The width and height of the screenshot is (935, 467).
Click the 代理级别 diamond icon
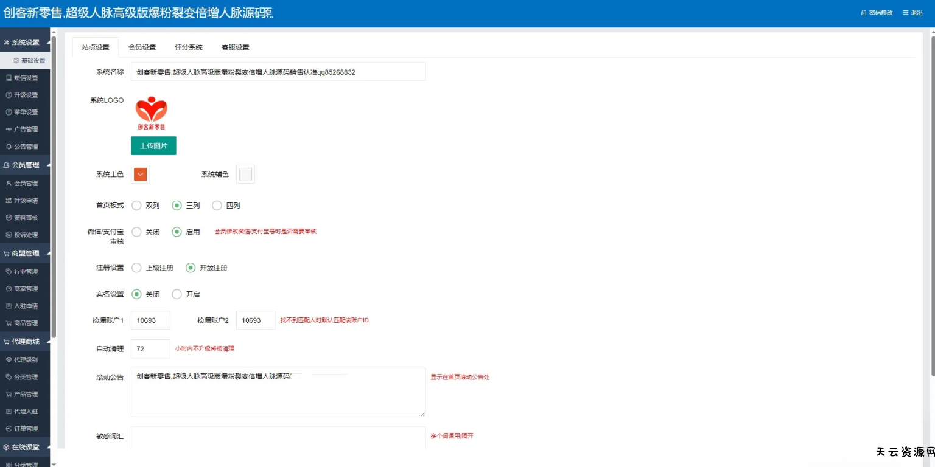click(9, 360)
